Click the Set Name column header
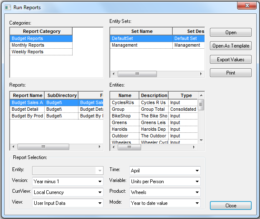The height and width of the screenshot is (219, 260). click(x=141, y=31)
